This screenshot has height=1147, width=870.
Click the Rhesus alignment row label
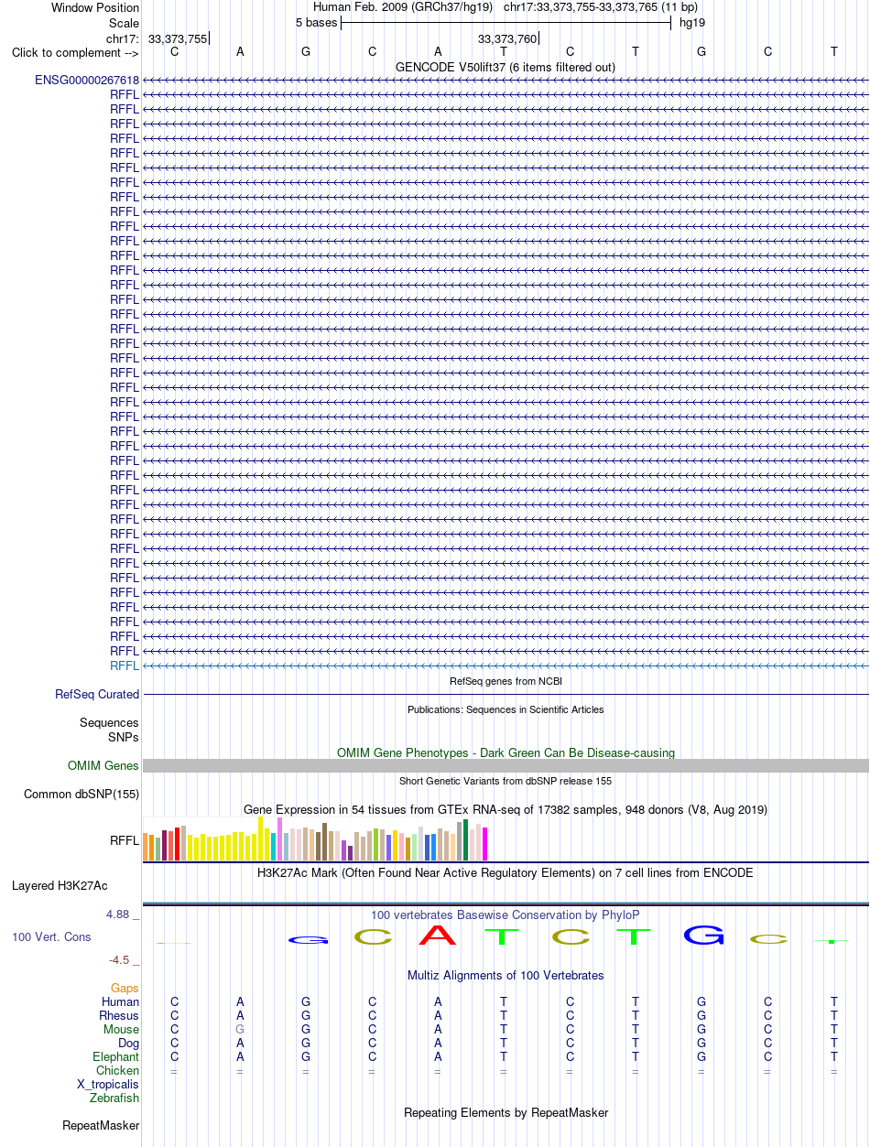[x=119, y=1016]
